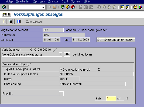Open the command field history dropdown
The image size is (144, 107).
coord(43,7)
